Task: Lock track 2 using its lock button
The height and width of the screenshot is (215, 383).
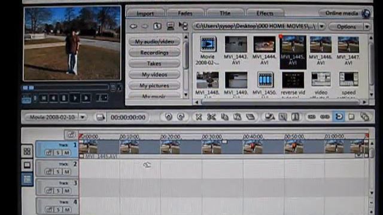Action: click(48, 172)
